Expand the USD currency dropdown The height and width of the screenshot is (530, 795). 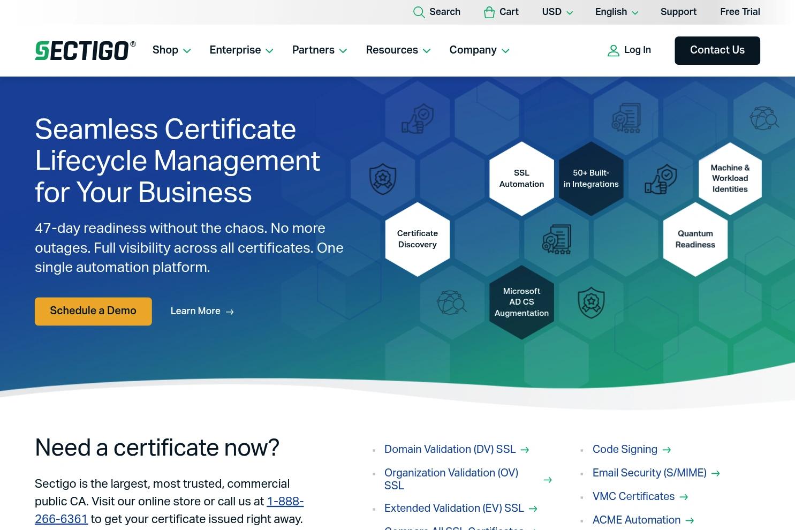tap(557, 12)
